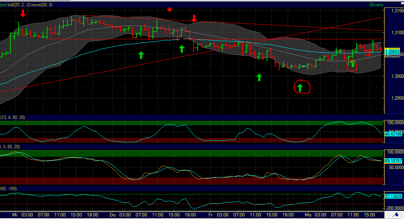Select the circled green buy arrow near Fr 19:00
Image resolution: width=404 pixels, height=219 pixels.
301,87
